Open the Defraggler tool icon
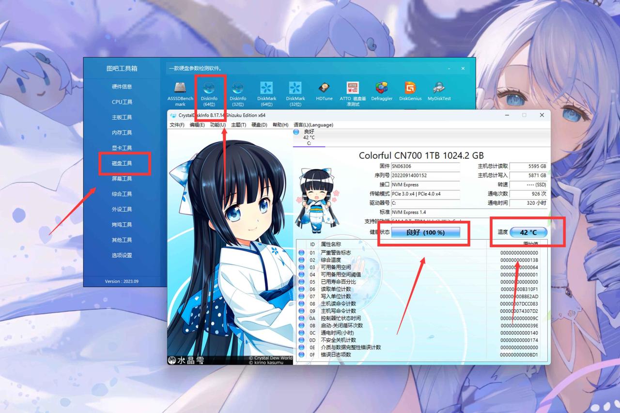The height and width of the screenshot is (413, 620). (382, 88)
